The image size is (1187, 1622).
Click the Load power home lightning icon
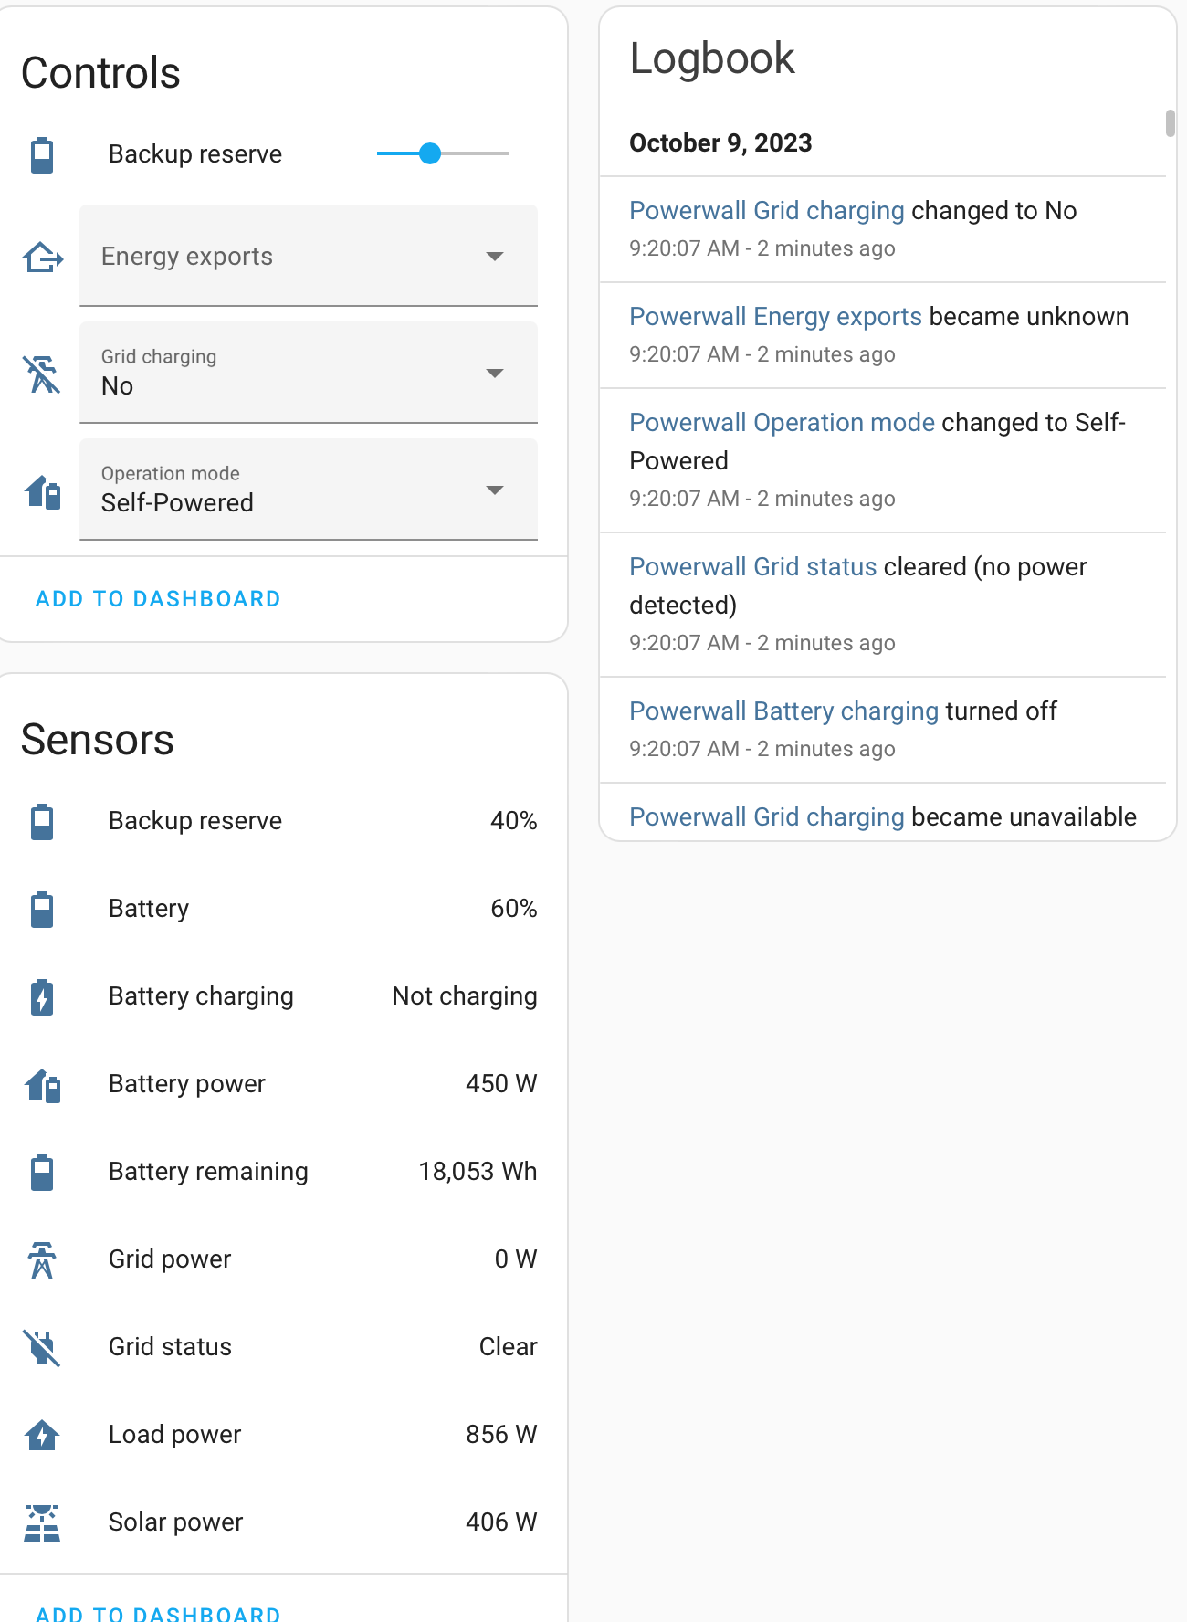41,1435
